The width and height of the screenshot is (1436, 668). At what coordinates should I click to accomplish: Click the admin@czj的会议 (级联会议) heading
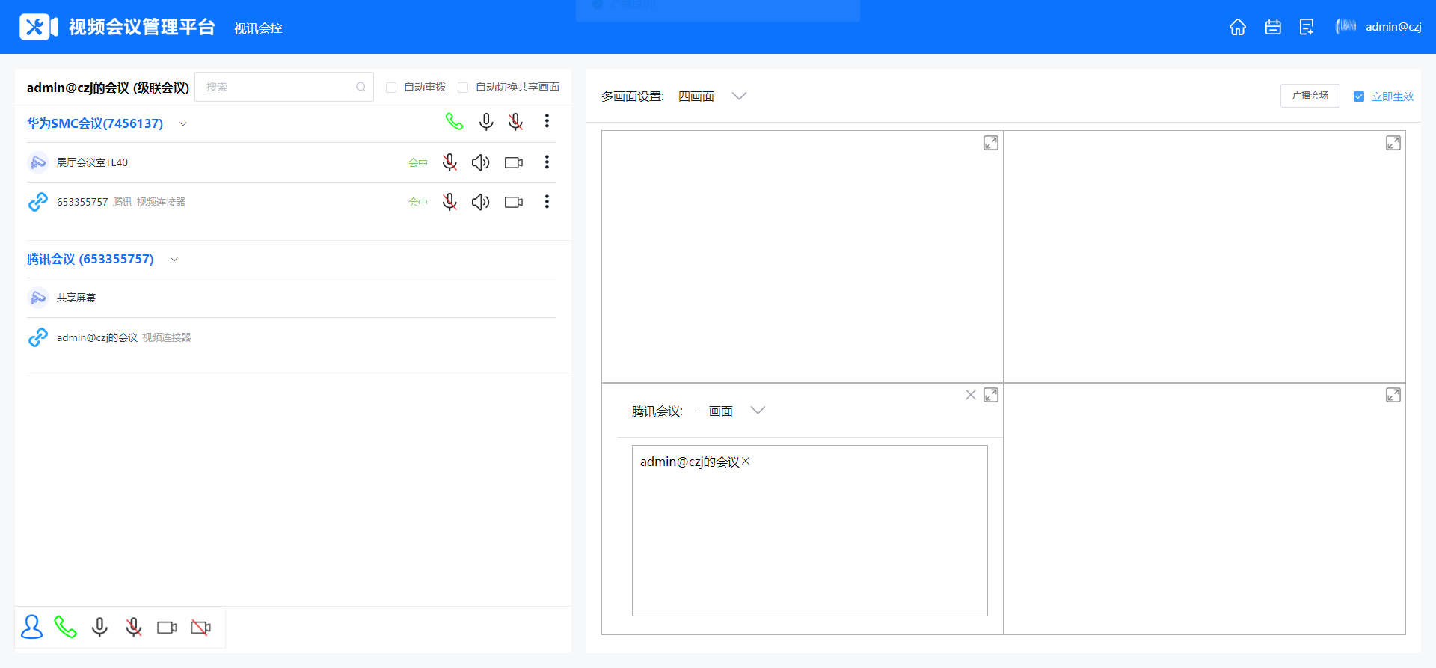point(108,88)
